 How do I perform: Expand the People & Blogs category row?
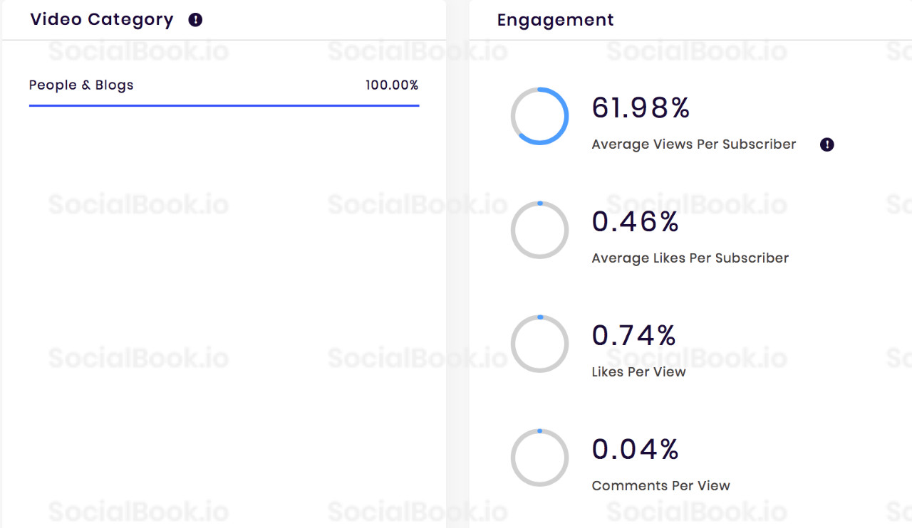pyautogui.click(x=81, y=85)
